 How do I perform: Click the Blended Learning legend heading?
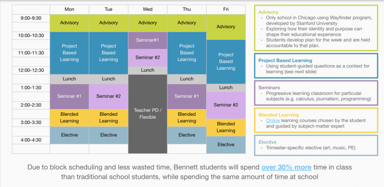(278, 115)
